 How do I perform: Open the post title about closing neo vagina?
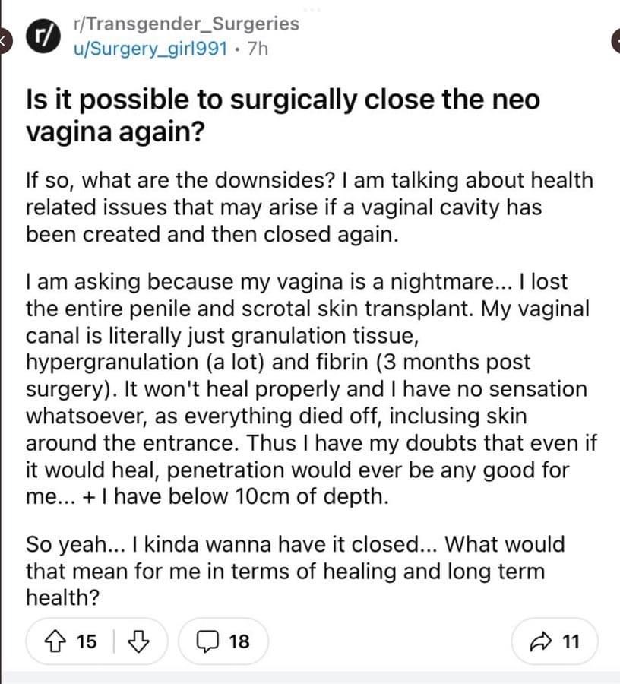pos(283,116)
